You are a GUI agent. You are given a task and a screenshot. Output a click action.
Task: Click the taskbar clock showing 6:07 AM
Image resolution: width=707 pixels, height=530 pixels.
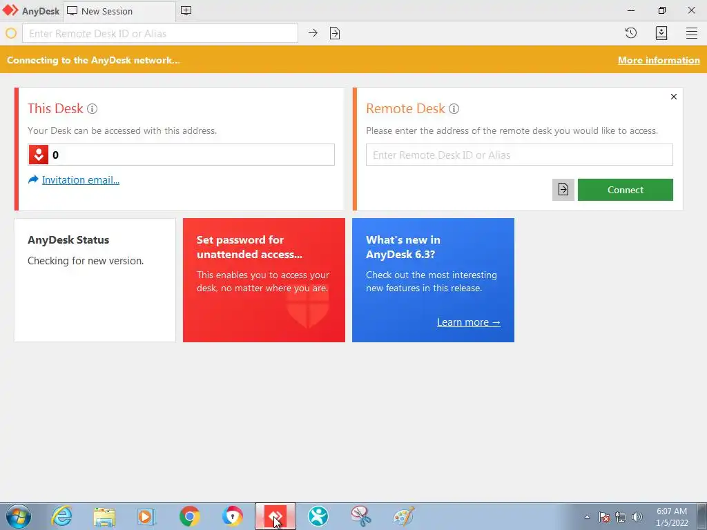tap(672, 517)
